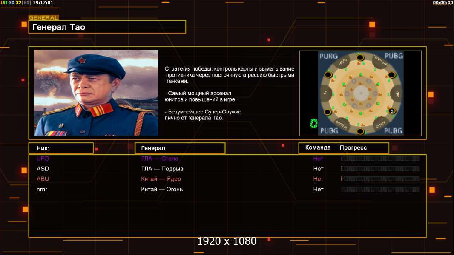The height and width of the screenshot is (255, 454).
Task: Pick the lower-left black start spot on minimap
Action: point(328,112)
